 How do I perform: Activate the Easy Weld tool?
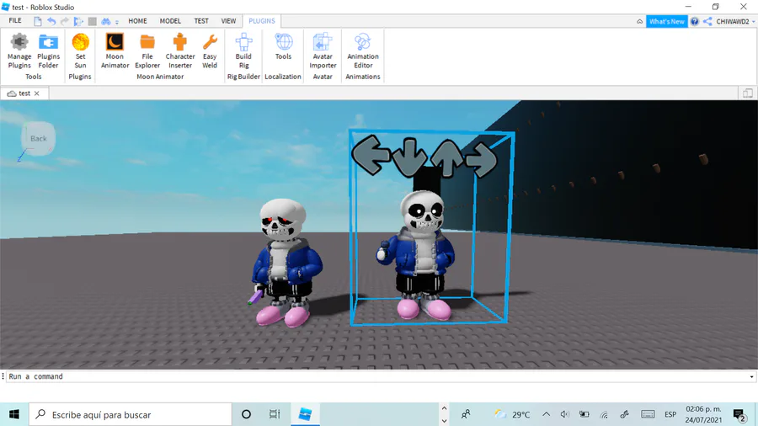tap(210, 51)
